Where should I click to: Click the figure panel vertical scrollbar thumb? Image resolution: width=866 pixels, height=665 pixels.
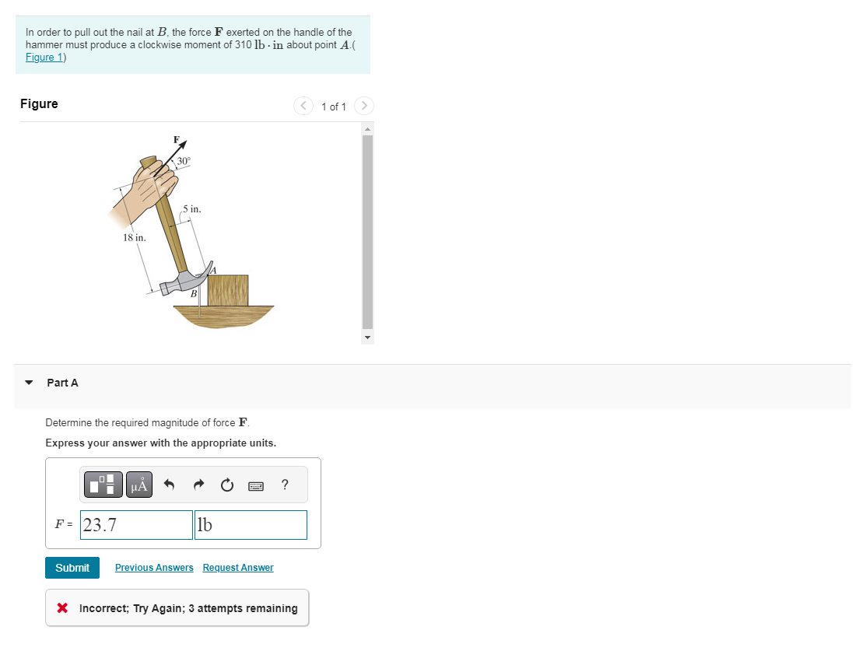point(367,233)
